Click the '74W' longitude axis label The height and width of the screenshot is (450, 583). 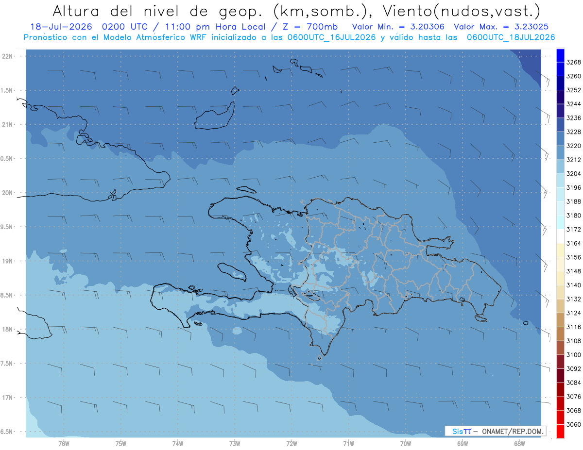(x=178, y=443)
